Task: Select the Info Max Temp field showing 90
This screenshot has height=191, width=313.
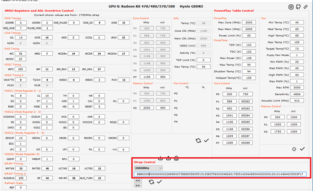Action: coord(203,67)
